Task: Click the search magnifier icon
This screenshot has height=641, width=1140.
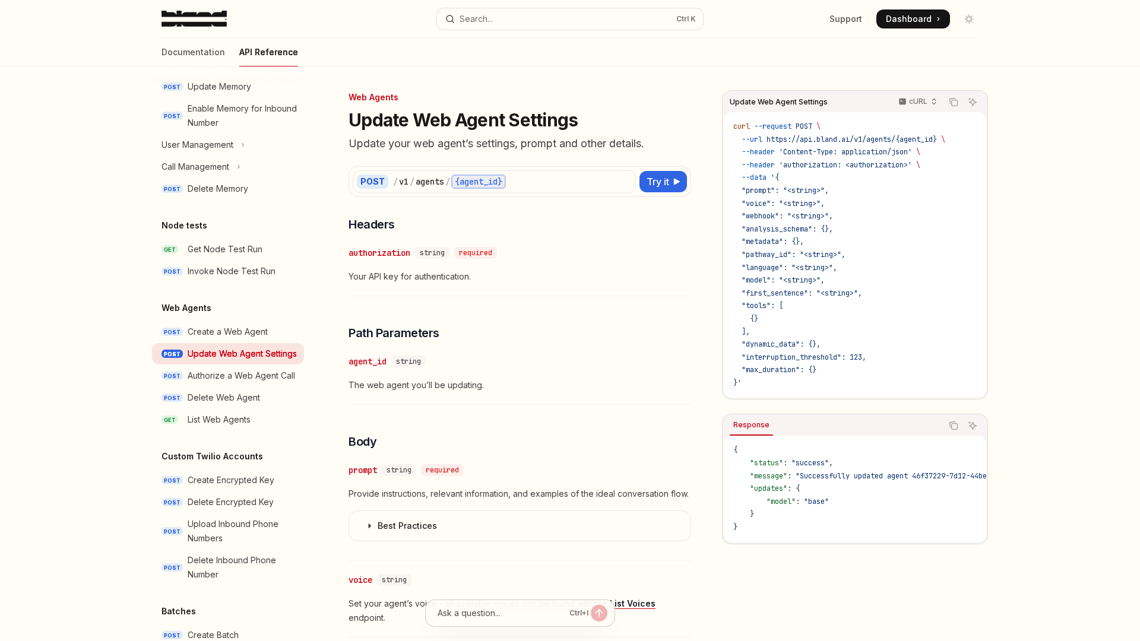Action: [x=450, y=19]
